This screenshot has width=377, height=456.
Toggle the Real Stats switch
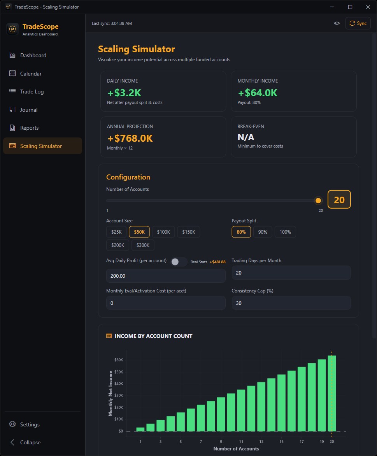[179, 262]
